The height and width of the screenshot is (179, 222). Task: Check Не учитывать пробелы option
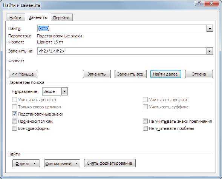[145, 128]
